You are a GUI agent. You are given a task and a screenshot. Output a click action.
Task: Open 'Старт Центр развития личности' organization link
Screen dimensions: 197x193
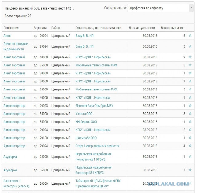coord(98,146)
